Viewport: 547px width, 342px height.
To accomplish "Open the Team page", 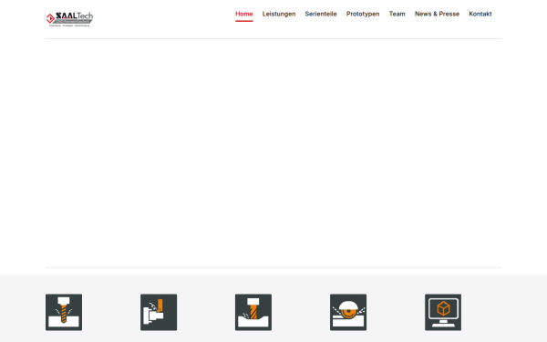I will [397, 14].
